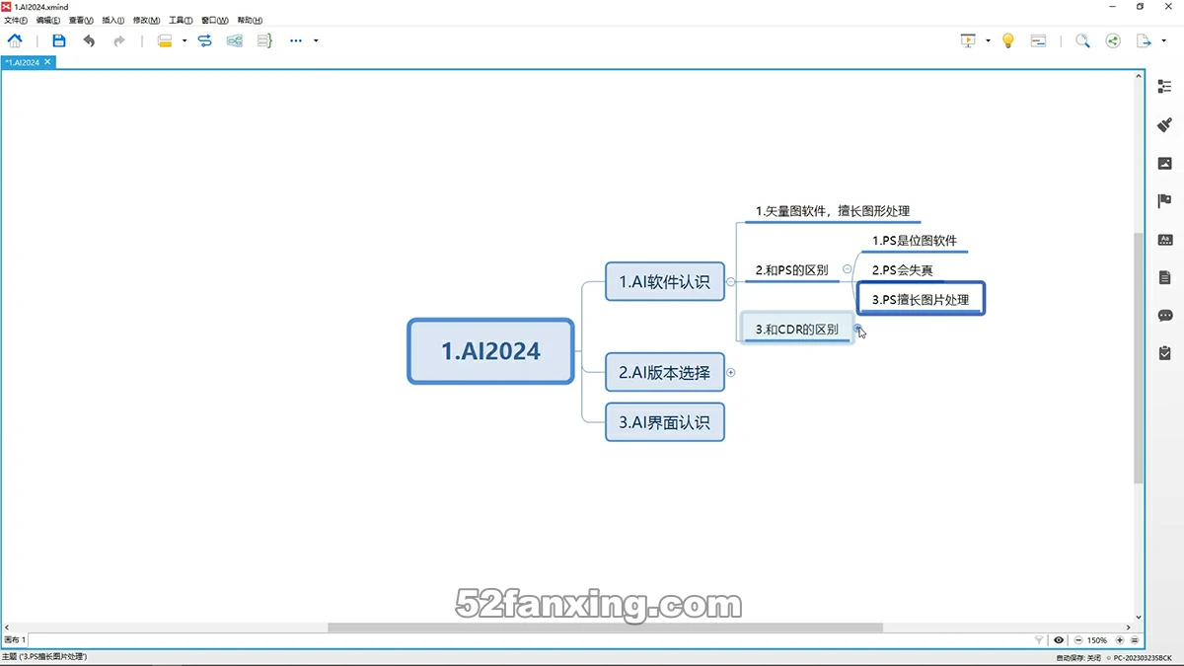Open the 文件(F) menu
The image size is (1184, 666).
16,20
